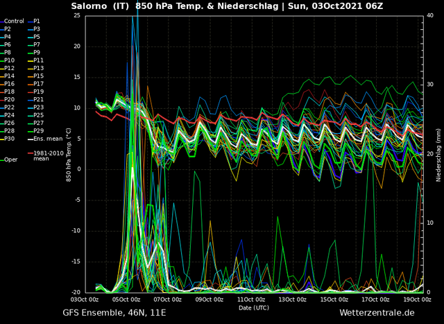Click the 17Oct 00z date tick
Screen dimensions: 444x324
pyautogui.click(x=376, y=299)
